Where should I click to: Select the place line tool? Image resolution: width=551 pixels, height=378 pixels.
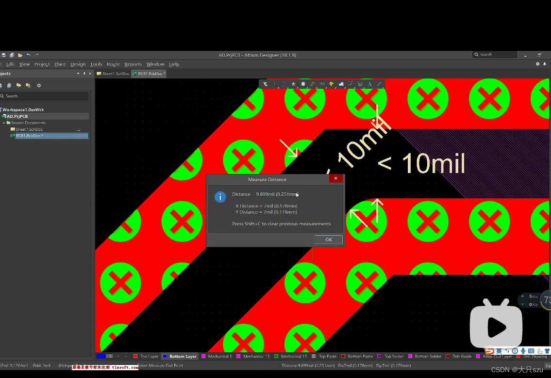(x=379, y=84)
